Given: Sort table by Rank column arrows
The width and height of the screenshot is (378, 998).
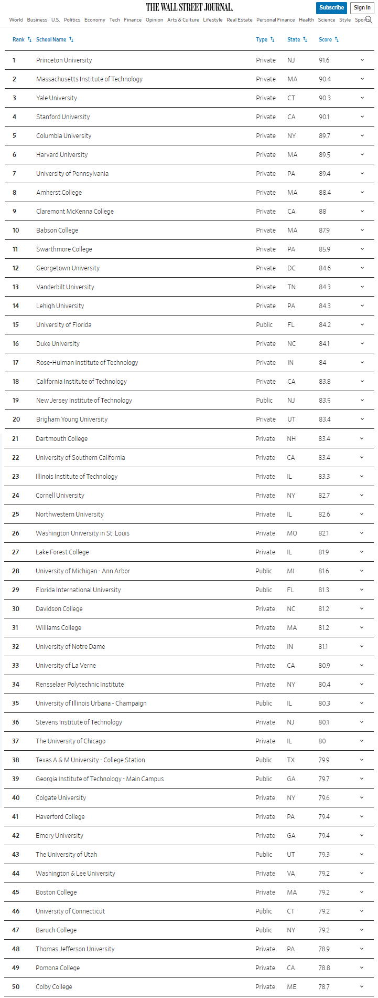Looking at the screenshot, I should point(30,39).
